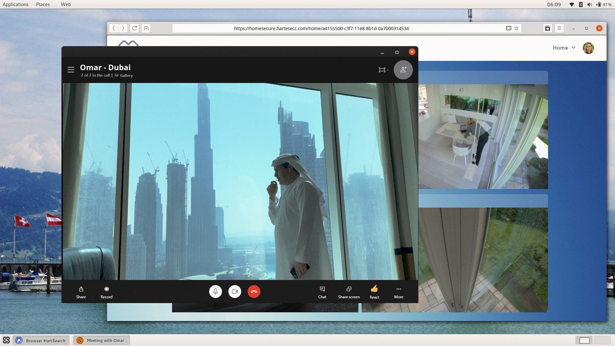This screenshot has width=615, height=346.
Task: Expand the Home dropdown in browser page
Action: 564,48
